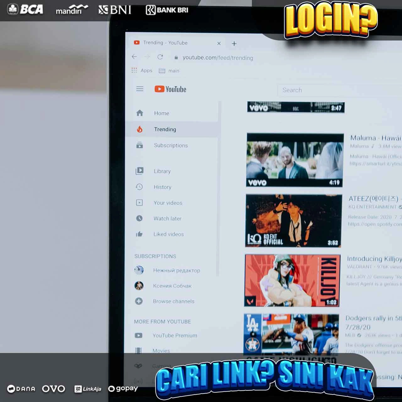
Task: Open Movies in the sidebar
Action: click(x=161, y=350)
